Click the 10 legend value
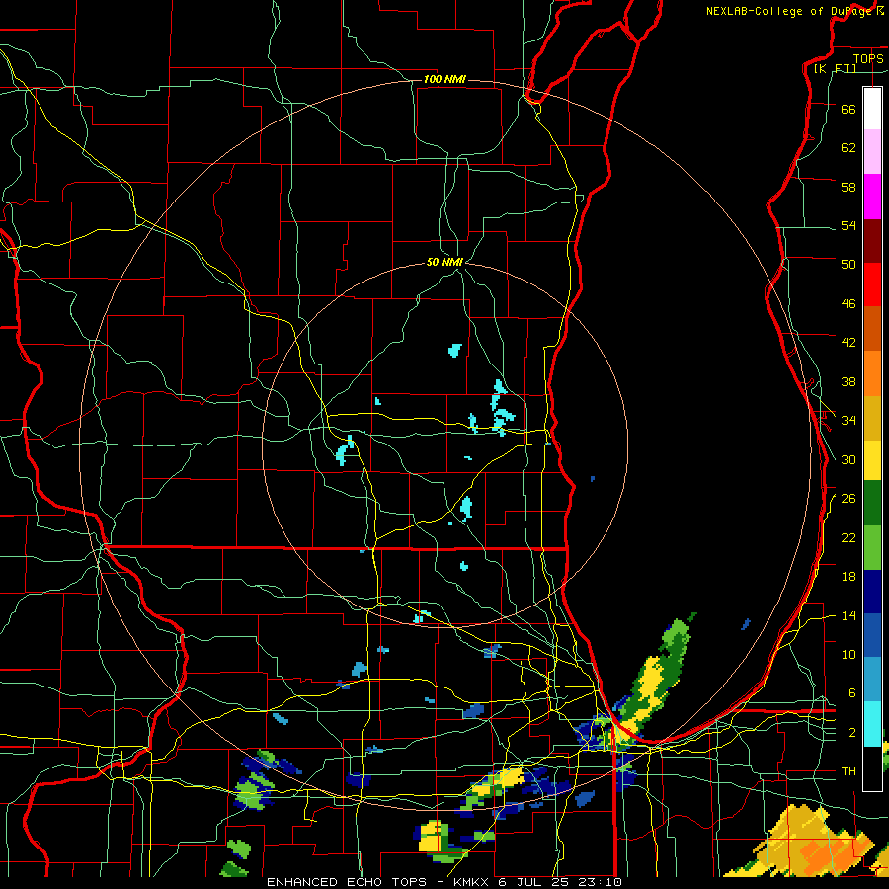 click(x=849, y=655)
